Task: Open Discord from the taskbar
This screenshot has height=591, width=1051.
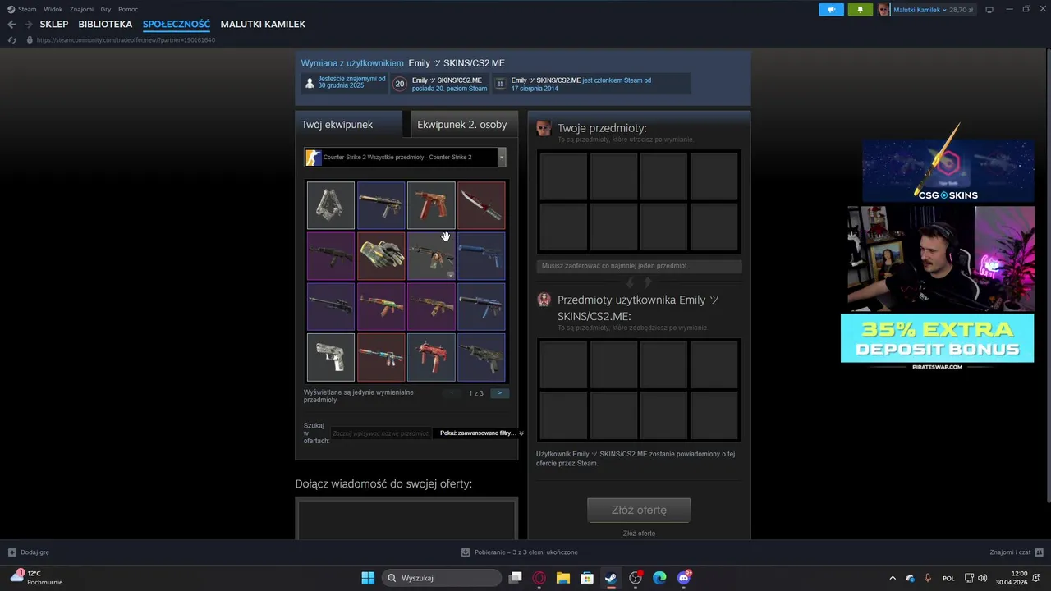Action: (x=684, y=578)
